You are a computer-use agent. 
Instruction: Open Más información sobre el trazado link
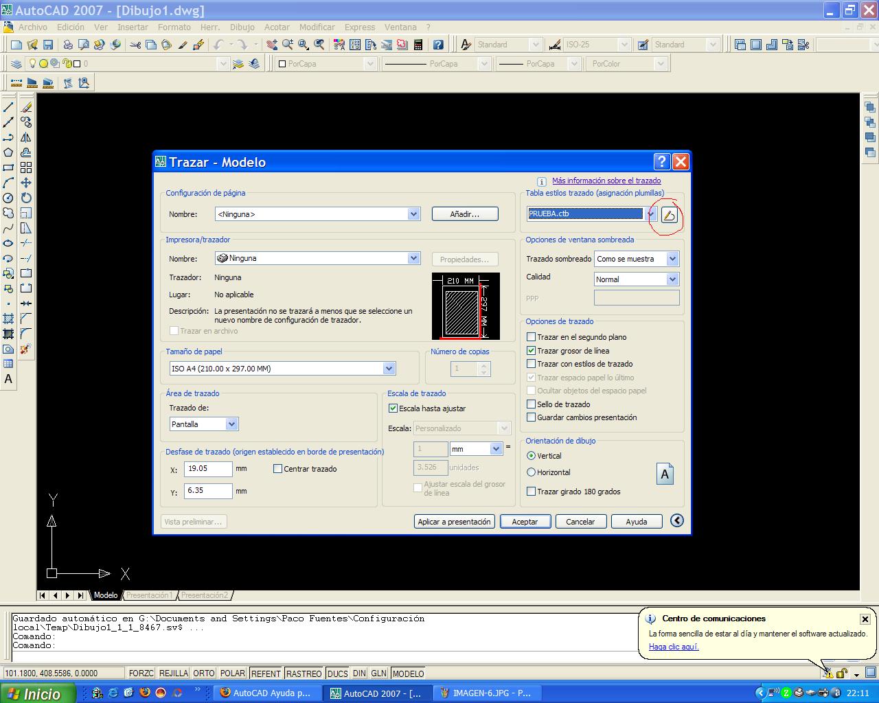pyautogui.click(x=606, y=181)
